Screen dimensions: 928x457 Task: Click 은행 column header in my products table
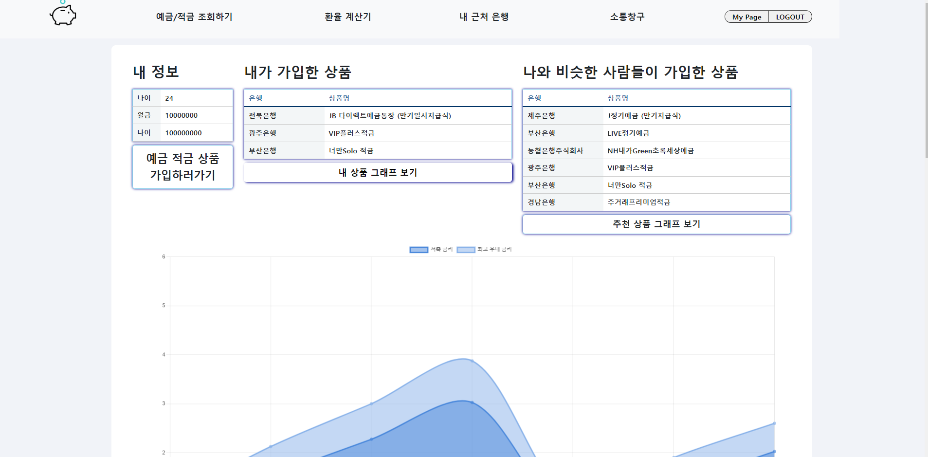[255, 98]
